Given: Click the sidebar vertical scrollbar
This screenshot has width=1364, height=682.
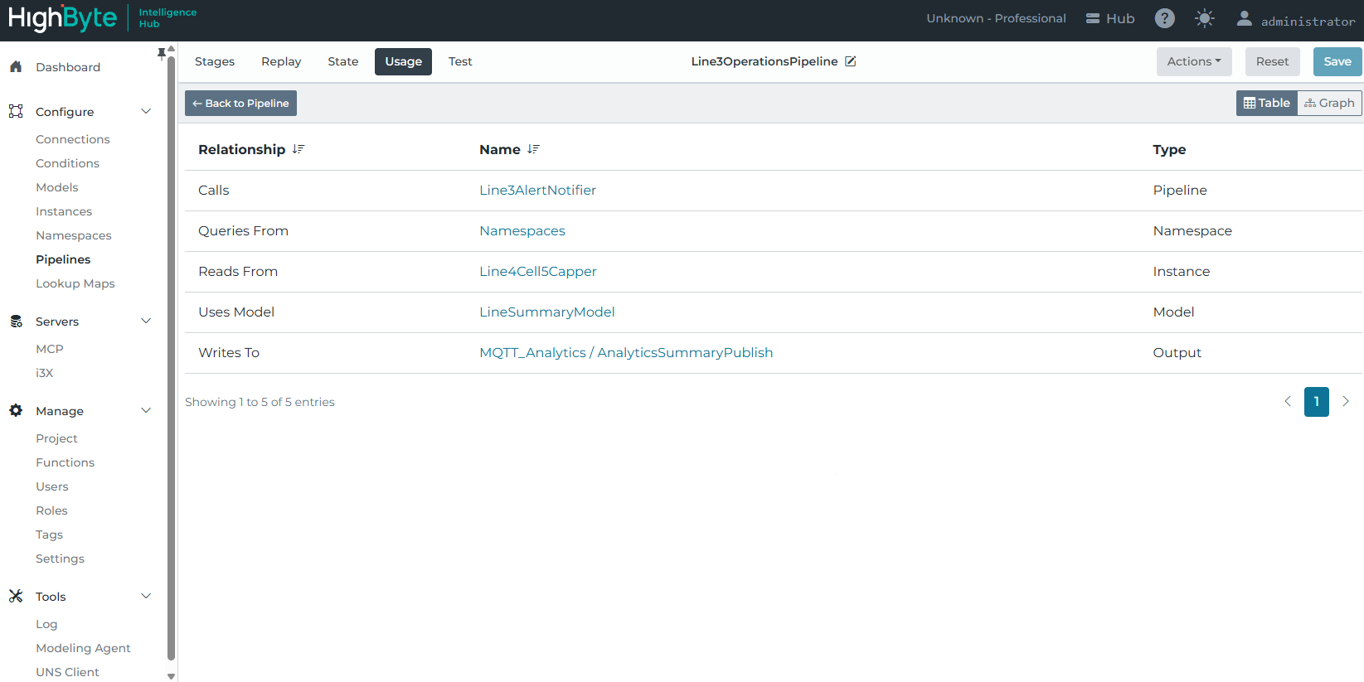Looking at the screenshot, I should 172,356.
